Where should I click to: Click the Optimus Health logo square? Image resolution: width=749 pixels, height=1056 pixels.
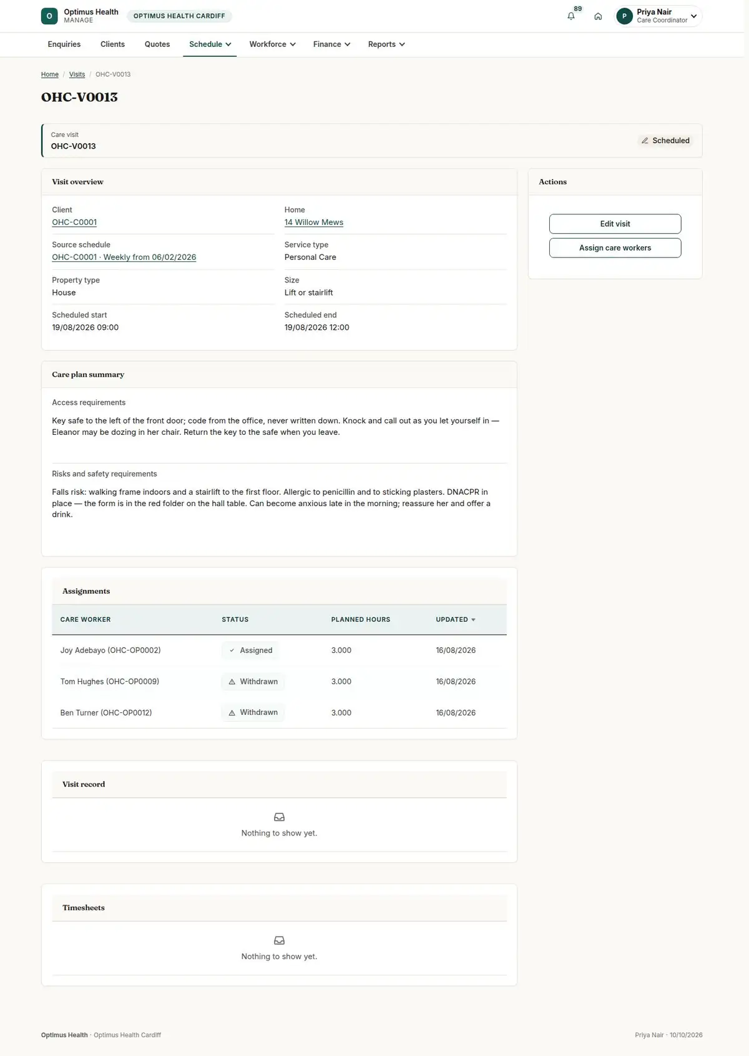tap(49, 16)
